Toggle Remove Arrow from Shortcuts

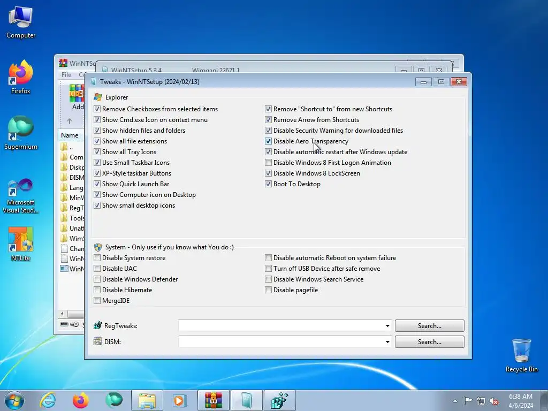coord(269,120)
